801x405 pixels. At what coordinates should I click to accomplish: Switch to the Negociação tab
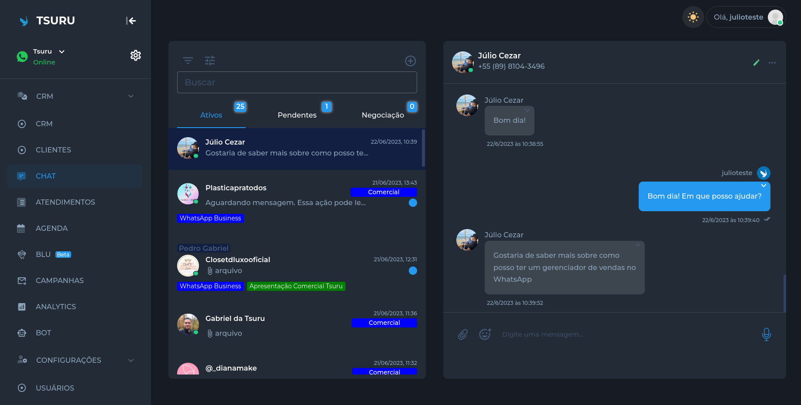[x=383, y=115]
